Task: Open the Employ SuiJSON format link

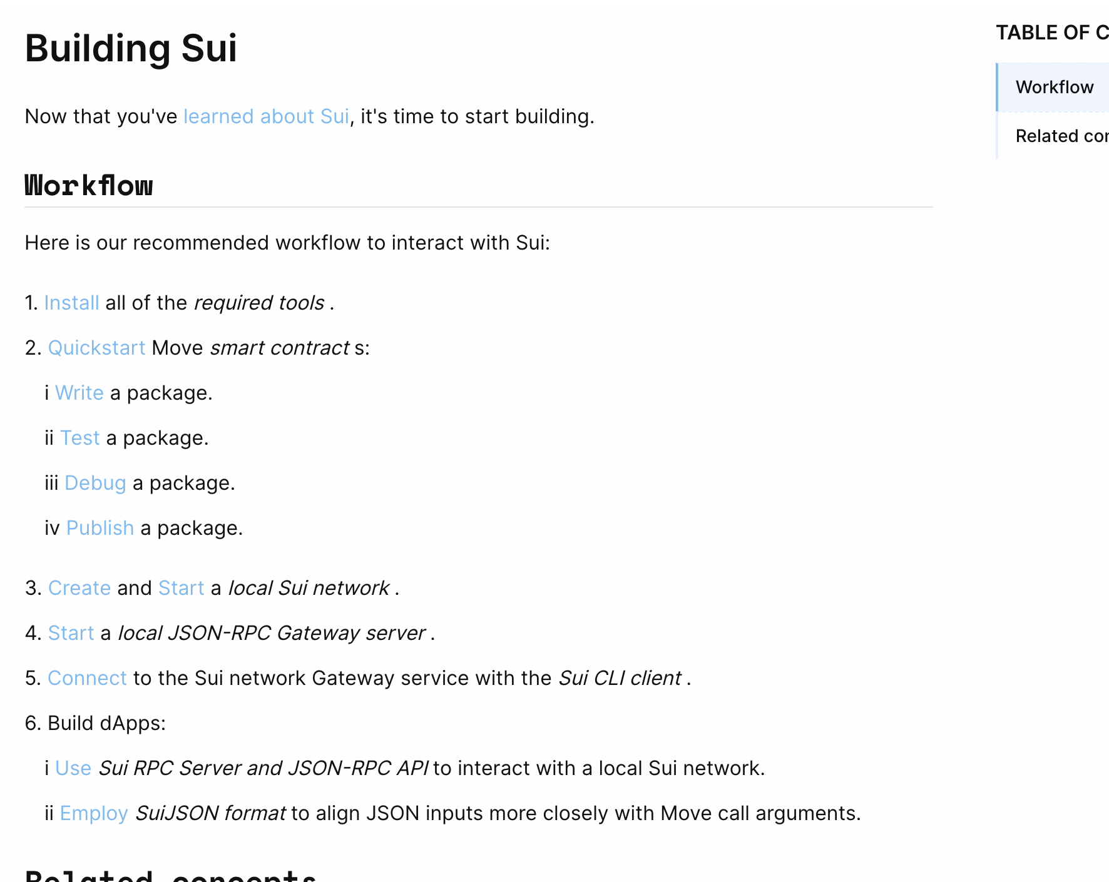Action: click(x=93, y=813)
